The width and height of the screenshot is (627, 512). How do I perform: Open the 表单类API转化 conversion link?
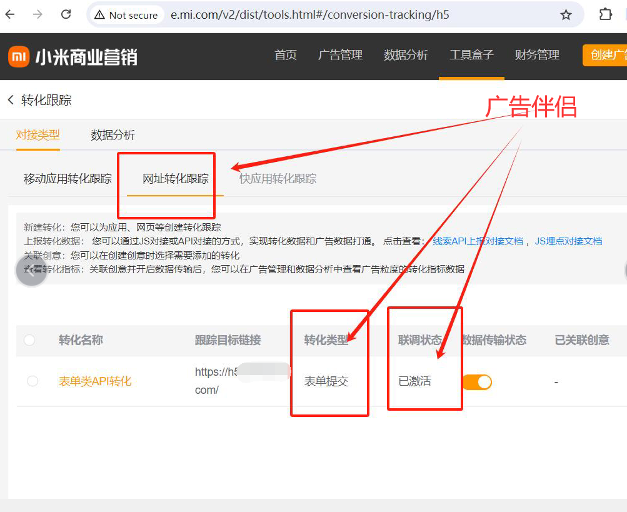tap(95, 381)
